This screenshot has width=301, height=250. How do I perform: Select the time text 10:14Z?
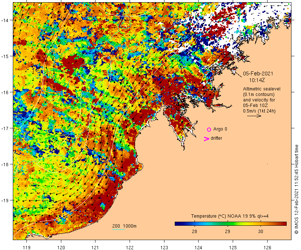click(x=257, y=80)
